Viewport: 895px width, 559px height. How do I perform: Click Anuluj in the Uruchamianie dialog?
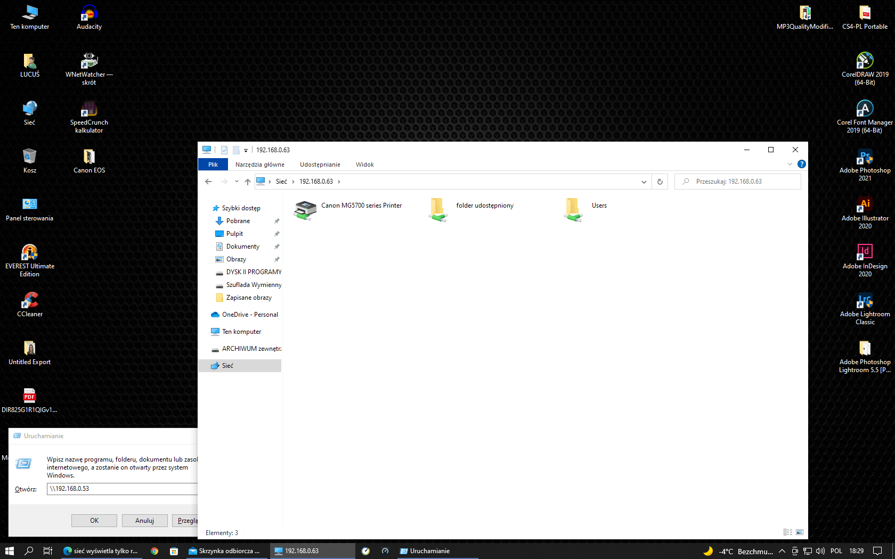click(x=144, y=521)
